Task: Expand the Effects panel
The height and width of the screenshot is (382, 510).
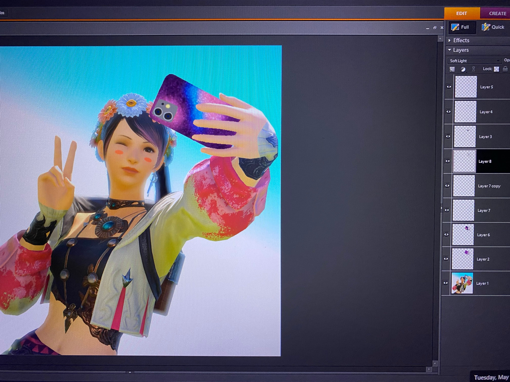Action: click(x=450, y=40)
